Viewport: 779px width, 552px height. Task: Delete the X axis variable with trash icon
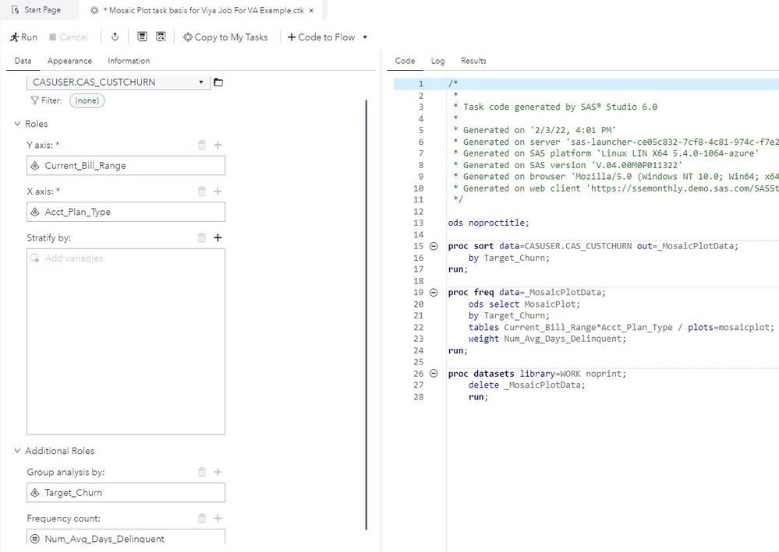point(202,192)
